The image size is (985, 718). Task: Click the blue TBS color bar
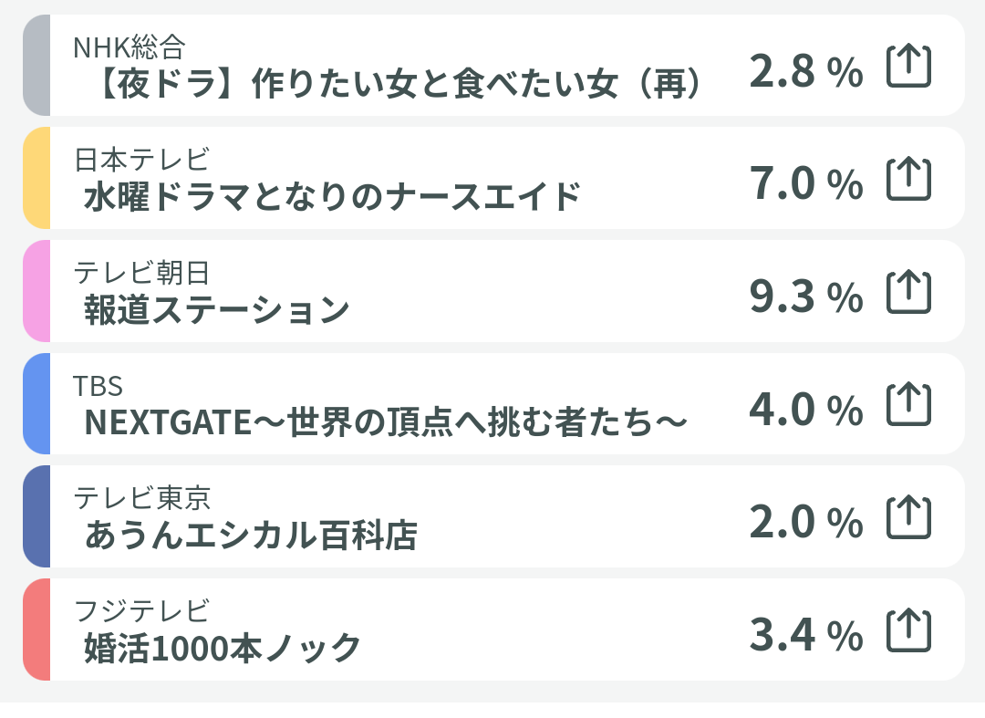tap(36, 403)
